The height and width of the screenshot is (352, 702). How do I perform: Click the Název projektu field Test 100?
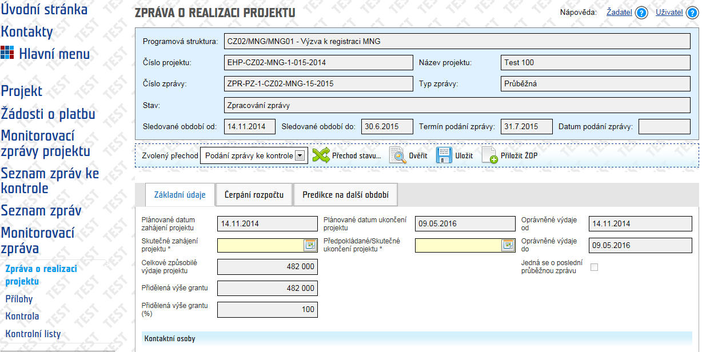[596, 63]
